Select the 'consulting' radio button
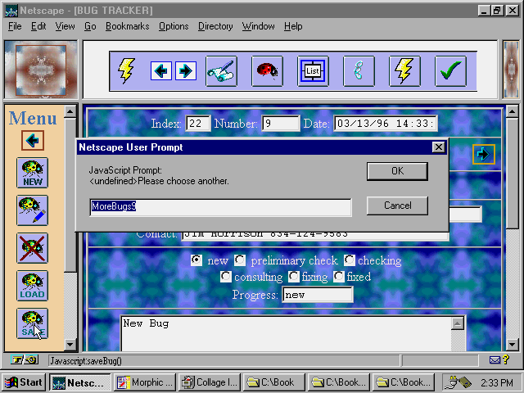 (226, 277)
